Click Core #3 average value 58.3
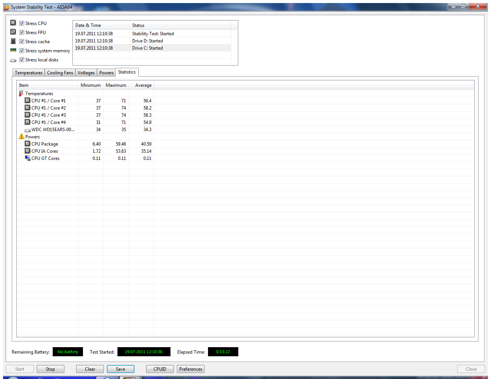The image size is (491, 379). point(147,115)
